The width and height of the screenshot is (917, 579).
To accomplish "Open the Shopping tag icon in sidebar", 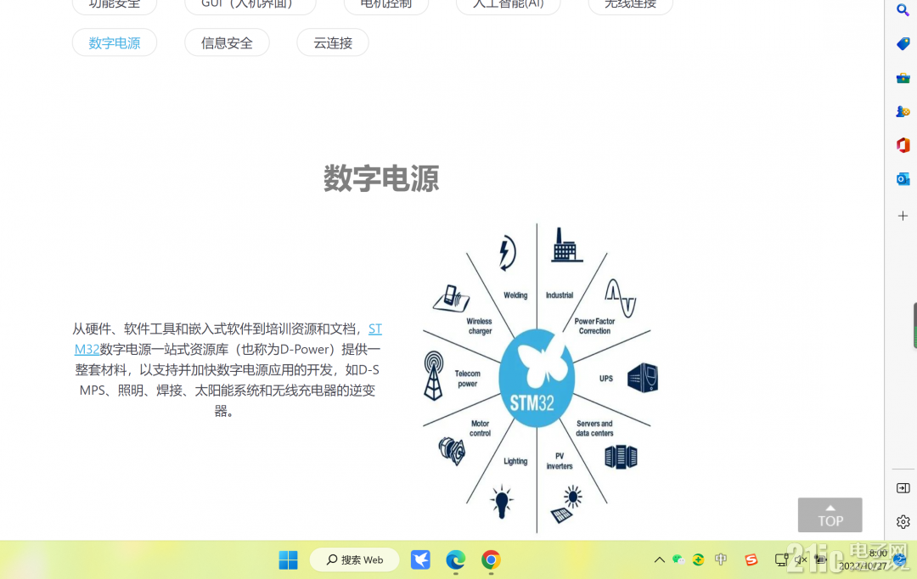I will [x=903, y=44].
